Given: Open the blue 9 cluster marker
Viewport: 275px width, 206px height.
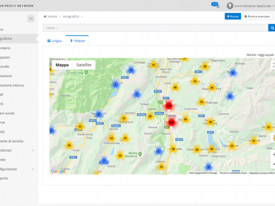Looking at the screenshot, I should point(232,73).
